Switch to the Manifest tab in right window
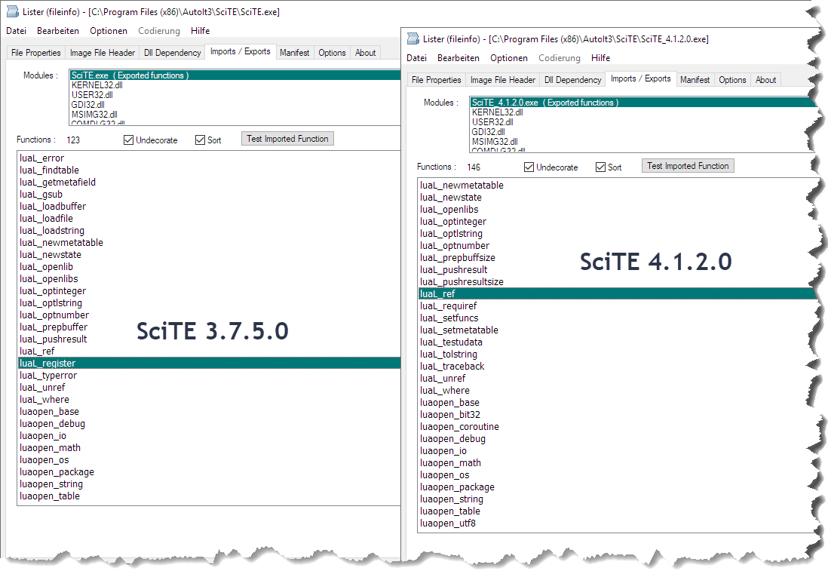The image size is (828, 571). pos(695,80)
